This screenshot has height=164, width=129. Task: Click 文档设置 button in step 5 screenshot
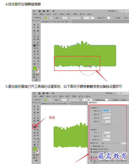(115, 100)
